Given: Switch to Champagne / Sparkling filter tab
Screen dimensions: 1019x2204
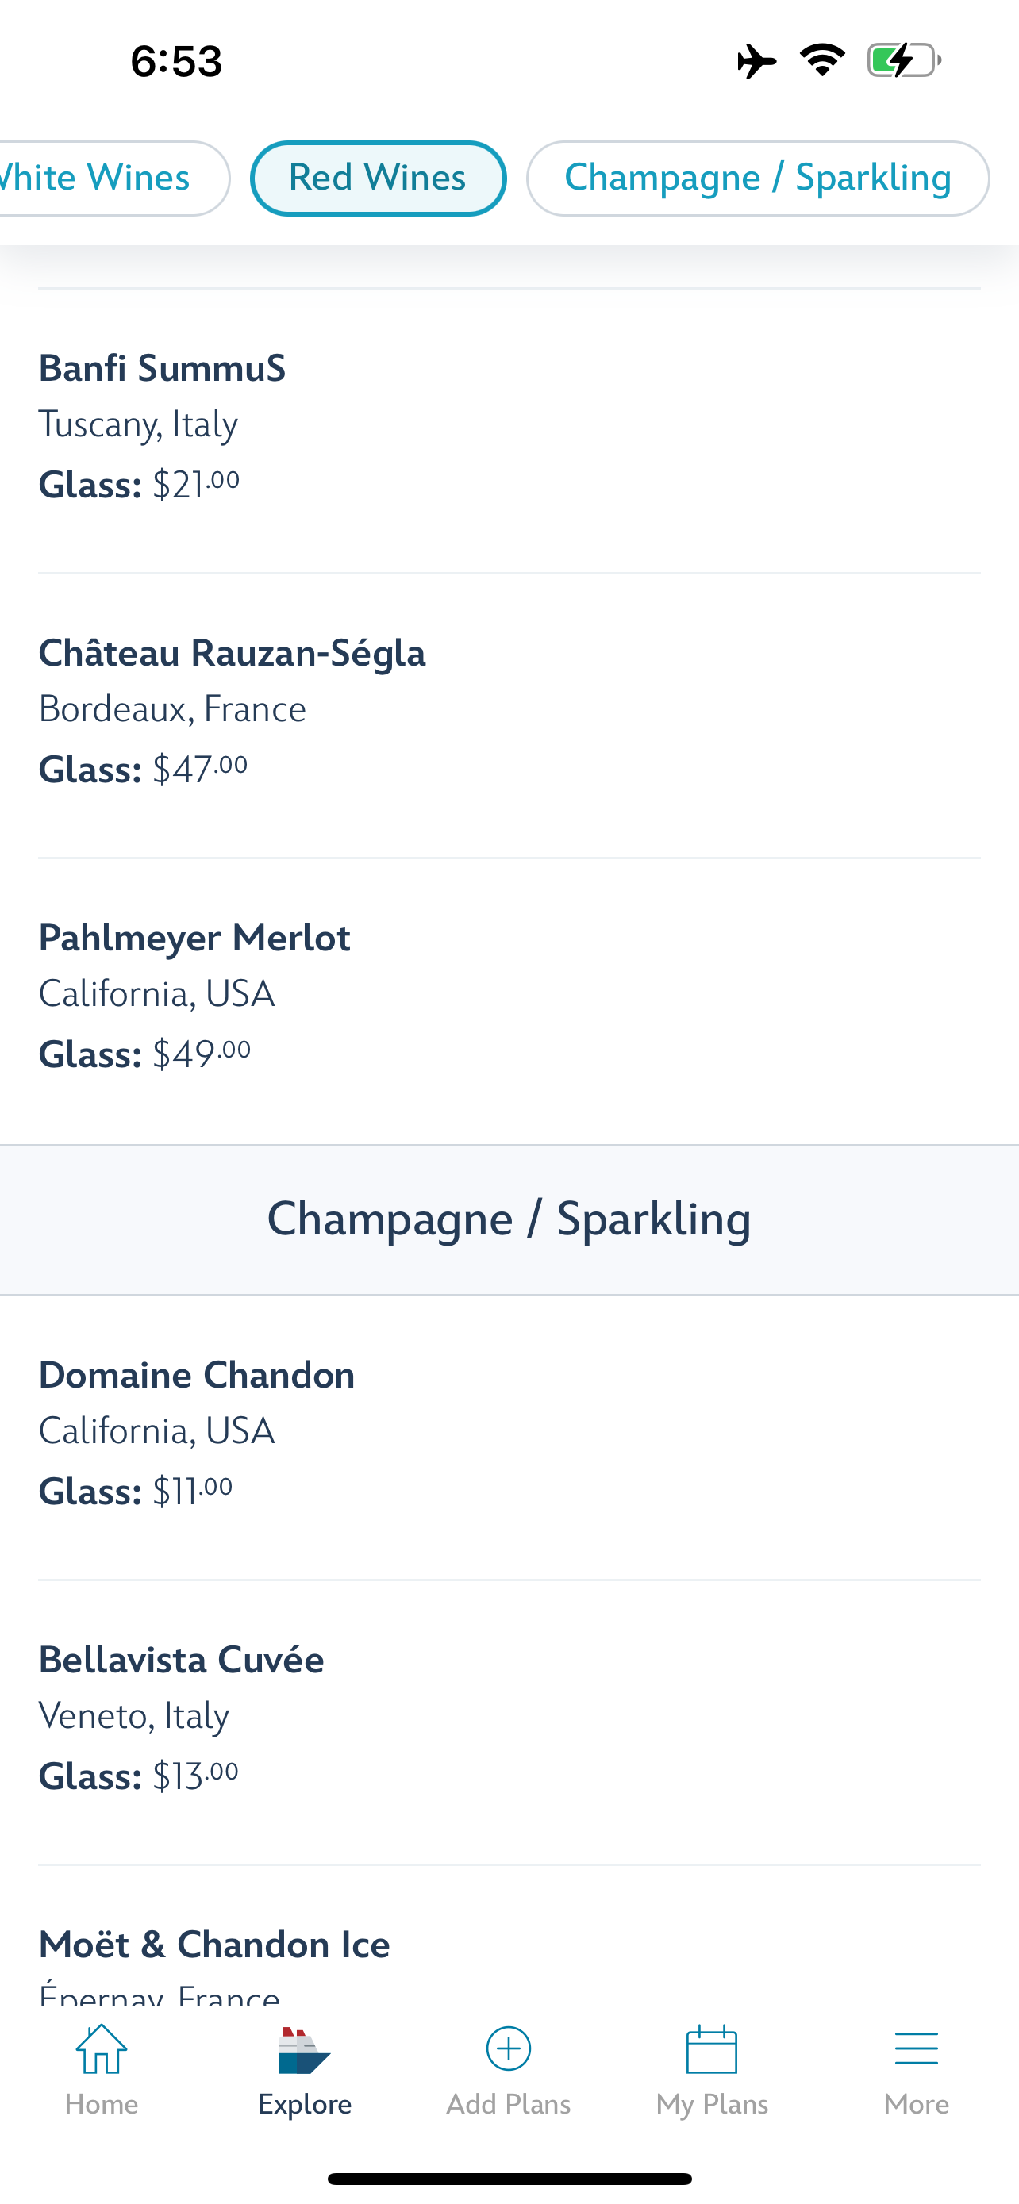Looking at the screenshot, I should pyautogui.click(x=757, y=178).
